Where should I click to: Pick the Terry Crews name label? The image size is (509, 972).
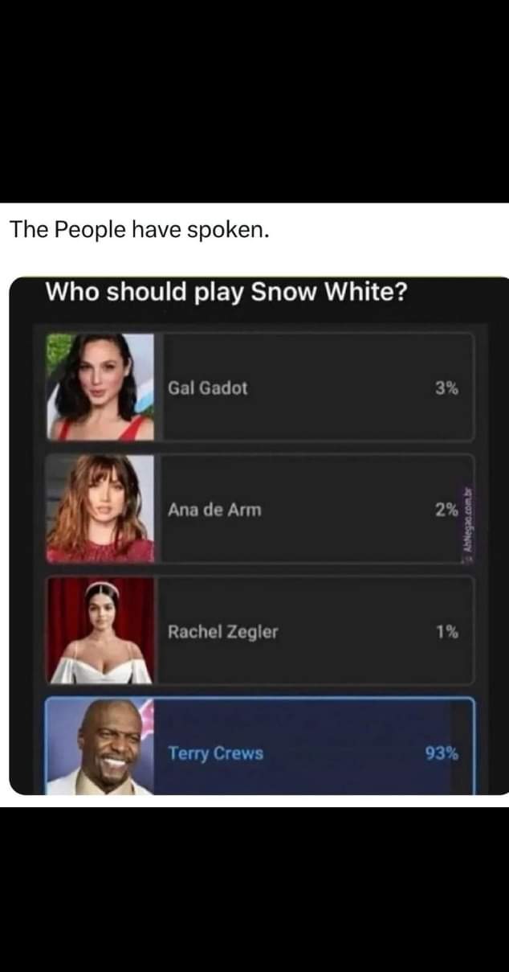[216, 754]
